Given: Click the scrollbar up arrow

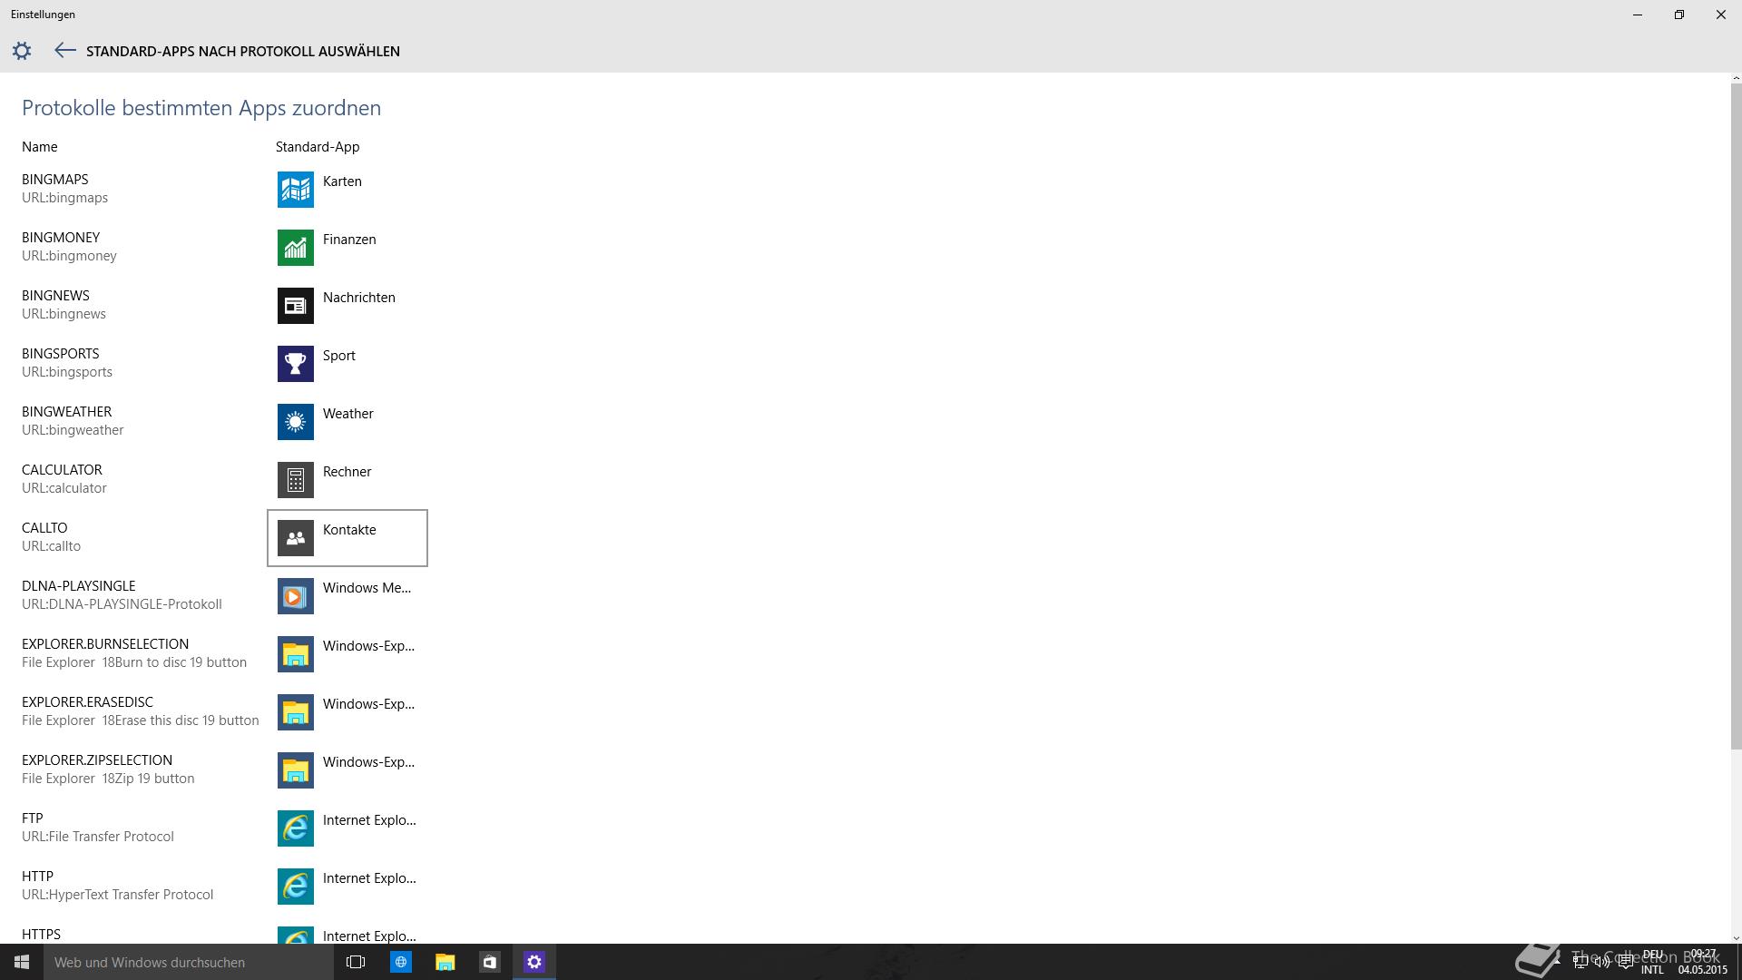Looking at the screenshot, I should pyautogui.click(x=1737, y=78).
